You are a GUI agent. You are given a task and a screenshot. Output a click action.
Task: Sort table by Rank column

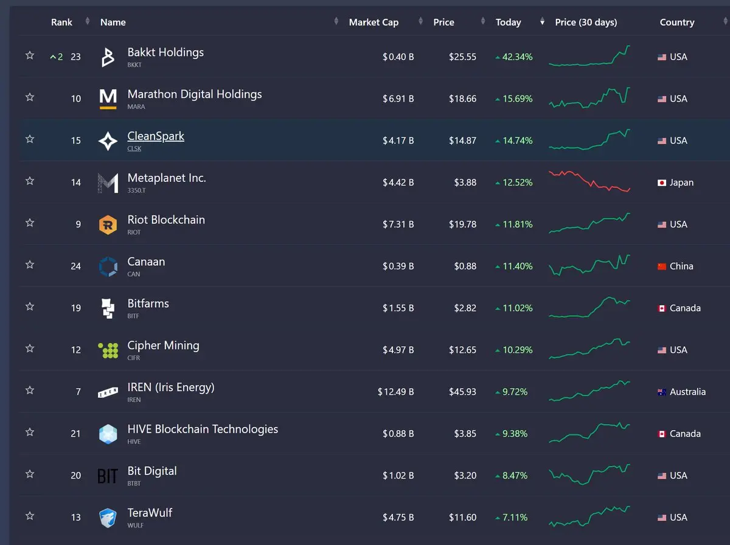tap(62, 23)
